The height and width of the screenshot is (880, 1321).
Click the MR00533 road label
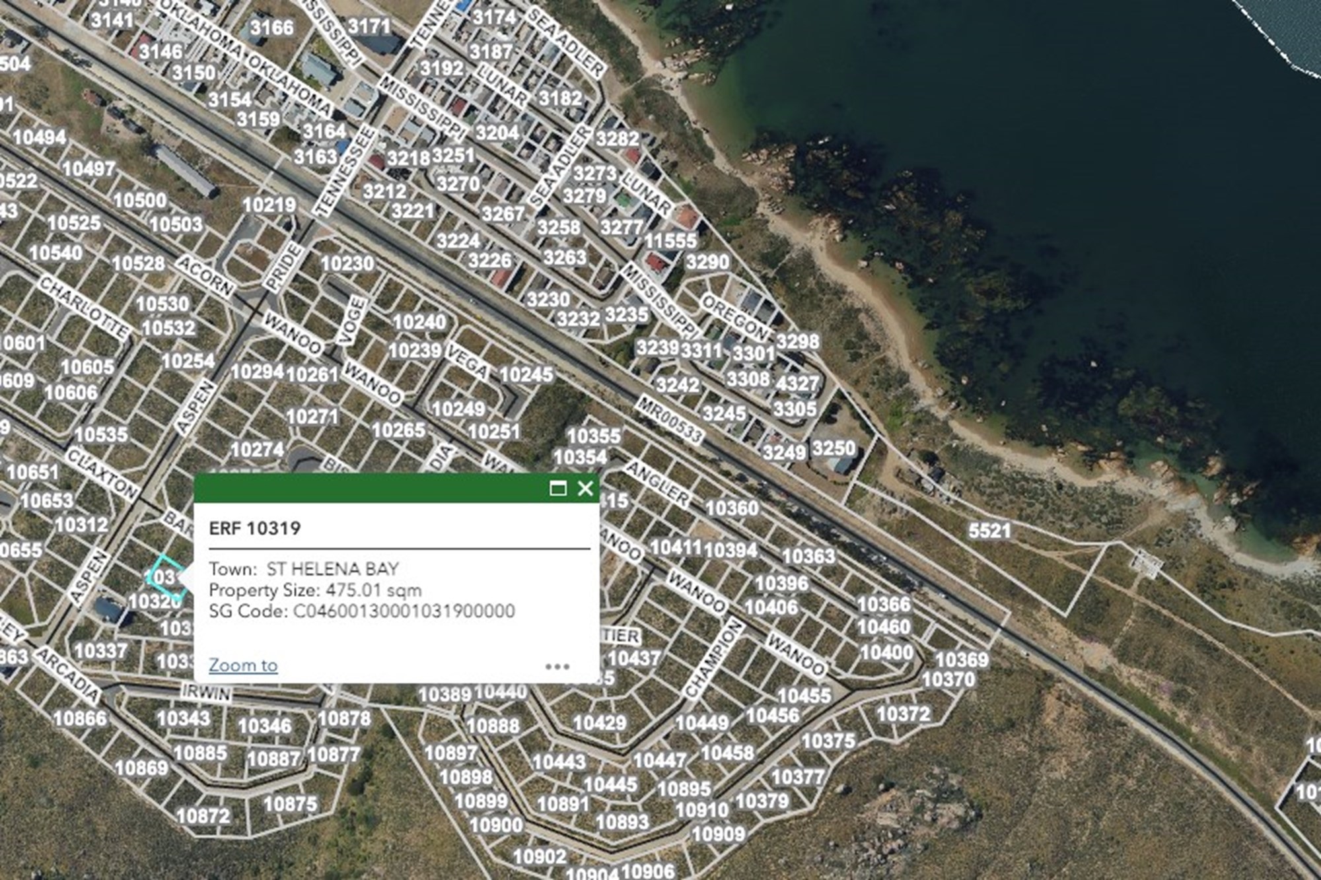click(x=669, y=420)
